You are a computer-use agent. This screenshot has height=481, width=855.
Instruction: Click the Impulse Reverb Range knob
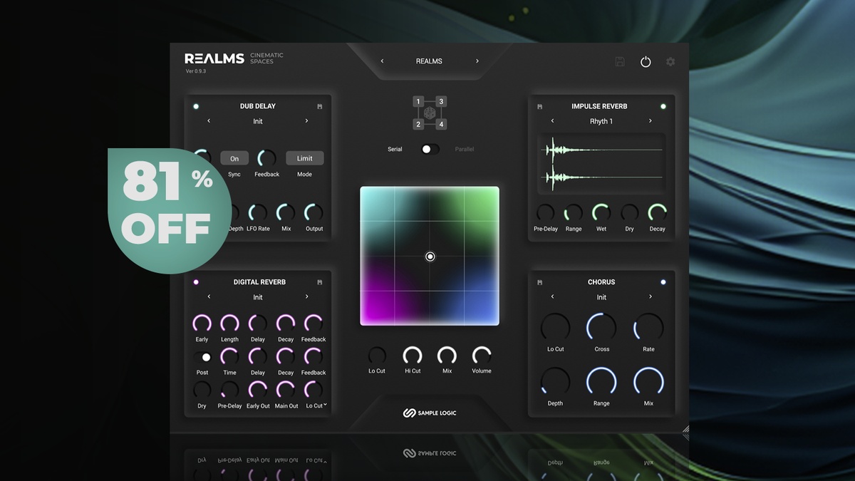pos(574,212)
